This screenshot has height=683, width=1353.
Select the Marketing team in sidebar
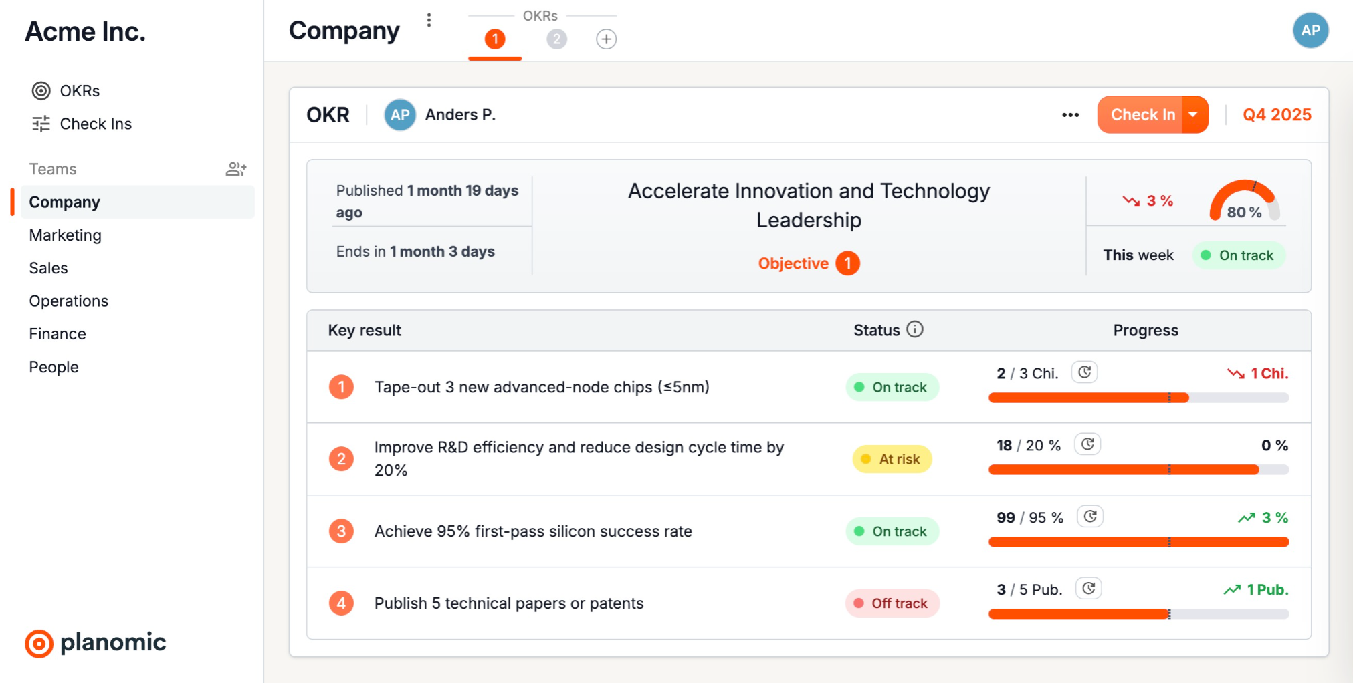(x=66, y=235)
